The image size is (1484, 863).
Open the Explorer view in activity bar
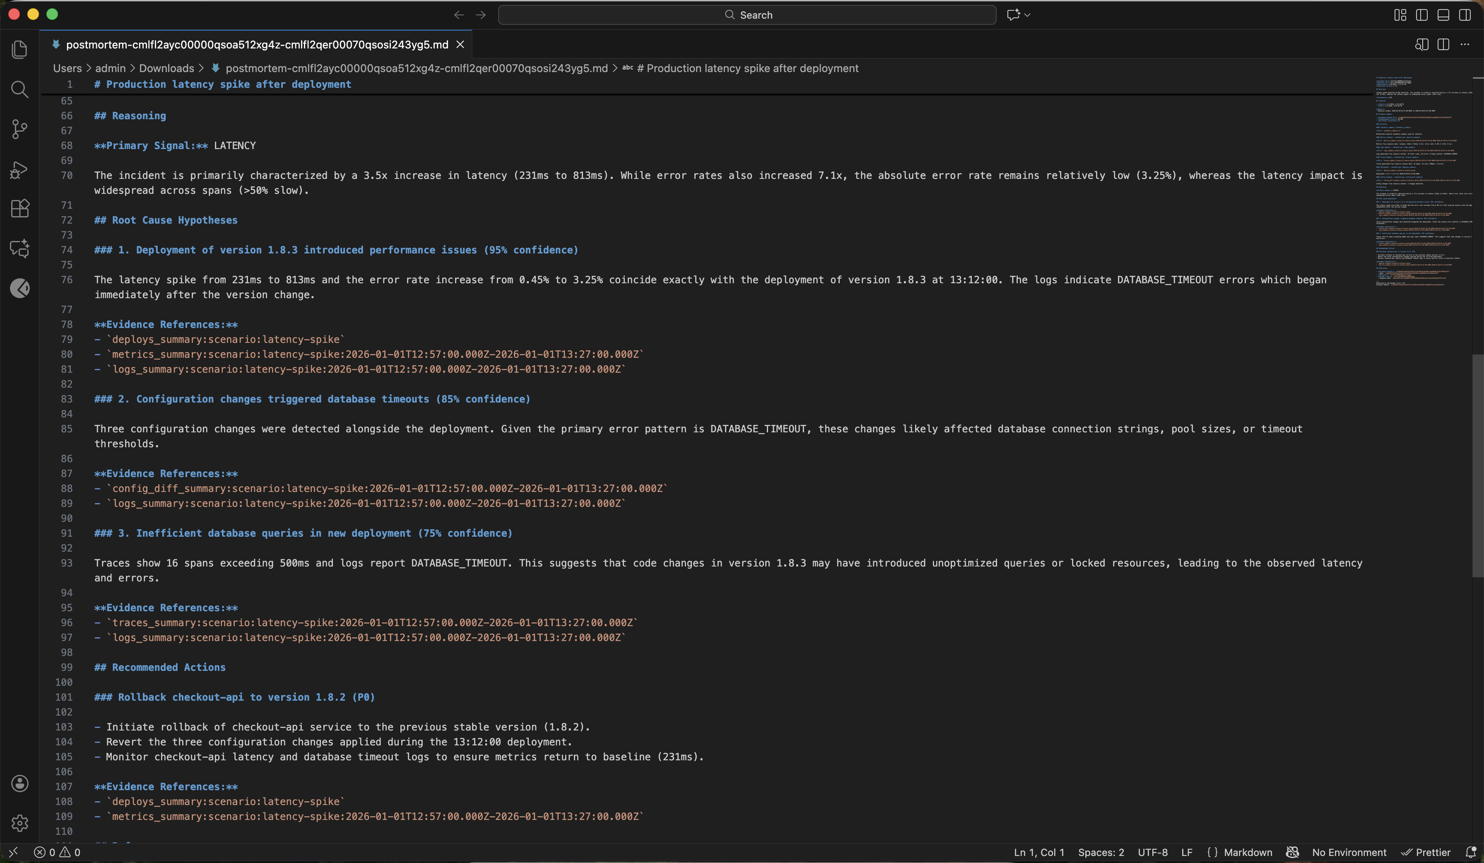point(19,49)
